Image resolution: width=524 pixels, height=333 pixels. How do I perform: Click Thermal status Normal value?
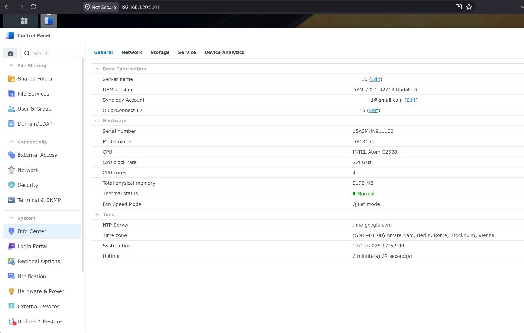pyautogui.click(x=363, y=194)
